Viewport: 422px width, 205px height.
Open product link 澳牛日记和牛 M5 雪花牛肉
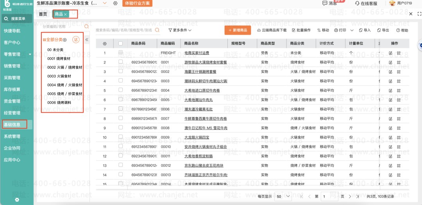point(206,128)
